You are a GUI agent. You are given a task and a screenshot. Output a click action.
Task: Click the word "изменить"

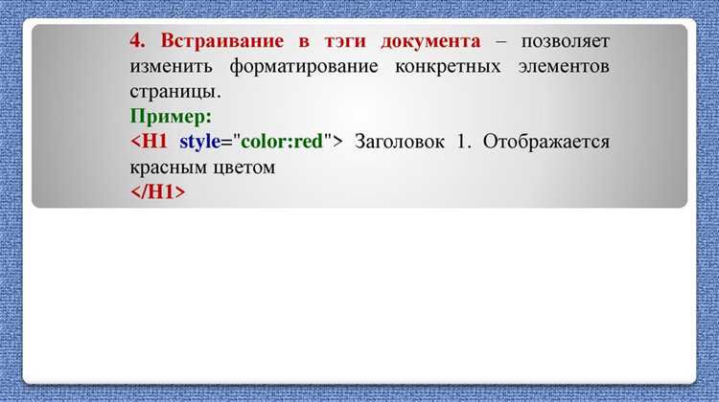(x=171, y=66)
